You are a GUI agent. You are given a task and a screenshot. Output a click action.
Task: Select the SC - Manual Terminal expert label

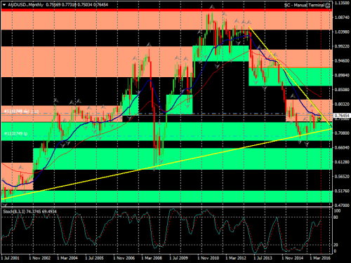pyautogui.click(x=305, y=5)
